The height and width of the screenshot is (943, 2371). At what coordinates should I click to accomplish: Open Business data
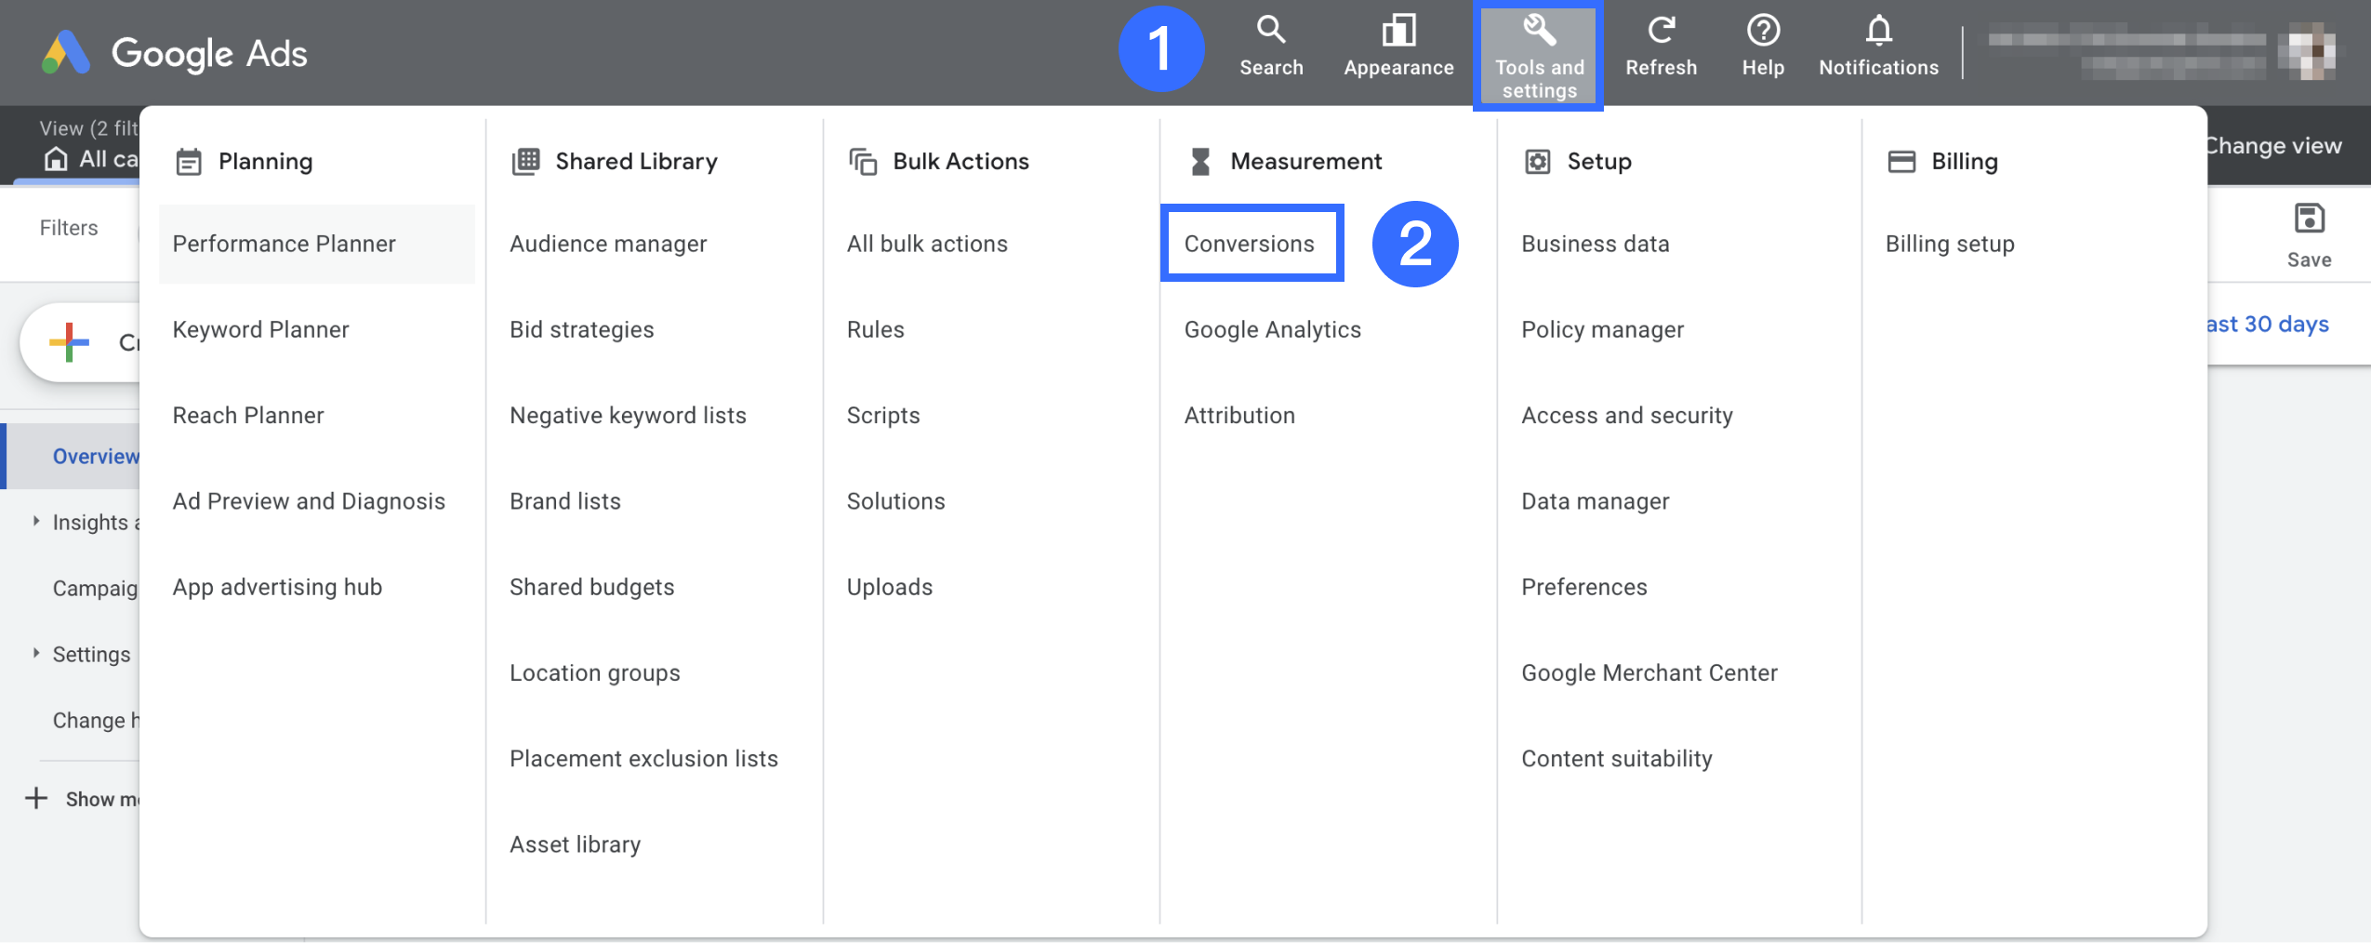(x=1595, y=244)
